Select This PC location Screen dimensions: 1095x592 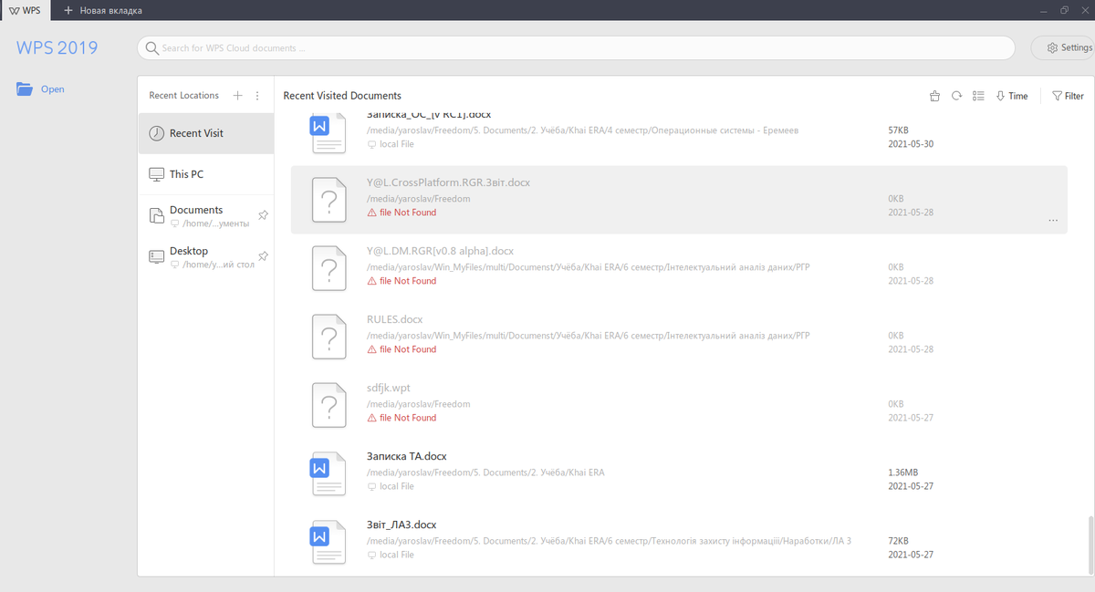[206, 174]
